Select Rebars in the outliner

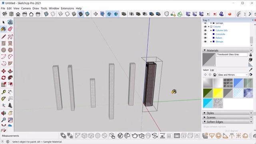[x=219, y=38]
